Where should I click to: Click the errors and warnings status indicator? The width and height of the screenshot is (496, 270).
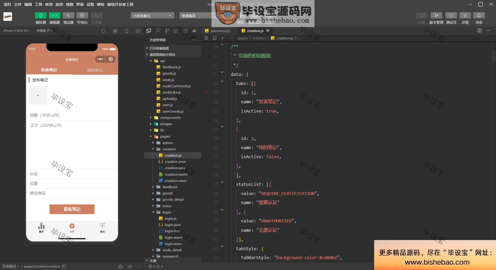[156, 266]
